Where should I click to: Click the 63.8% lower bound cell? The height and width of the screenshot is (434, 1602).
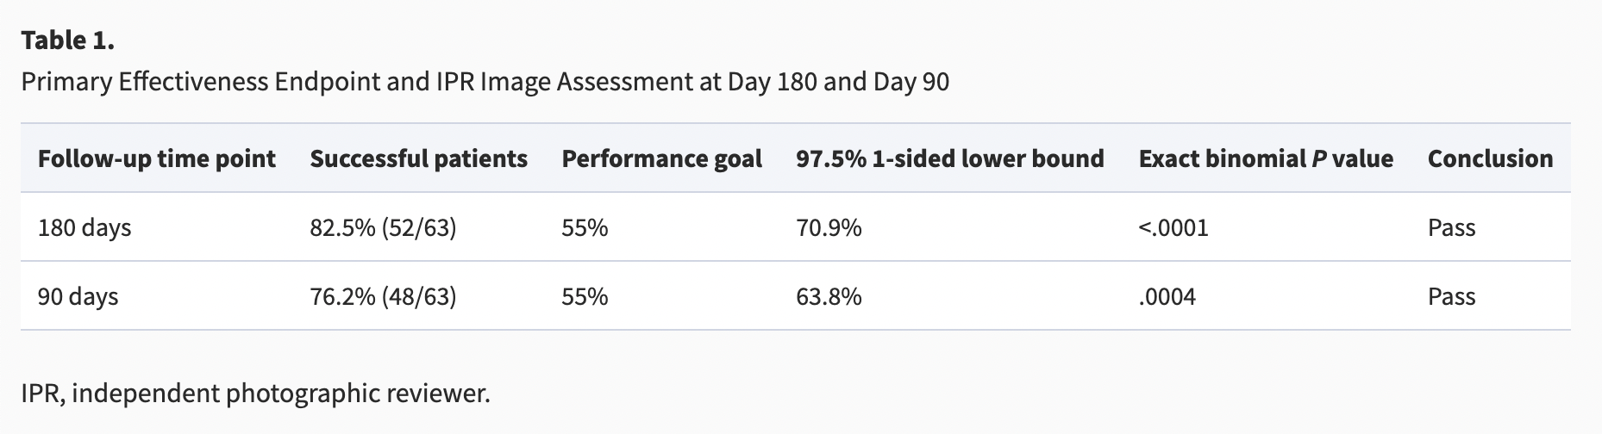(829, 296)
